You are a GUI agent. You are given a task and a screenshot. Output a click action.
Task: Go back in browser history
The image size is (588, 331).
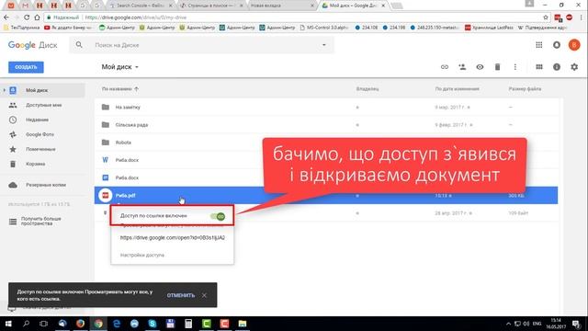pos(6,17)
